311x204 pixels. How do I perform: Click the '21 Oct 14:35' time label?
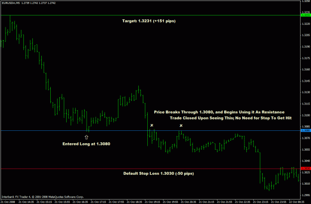(26, 202)
